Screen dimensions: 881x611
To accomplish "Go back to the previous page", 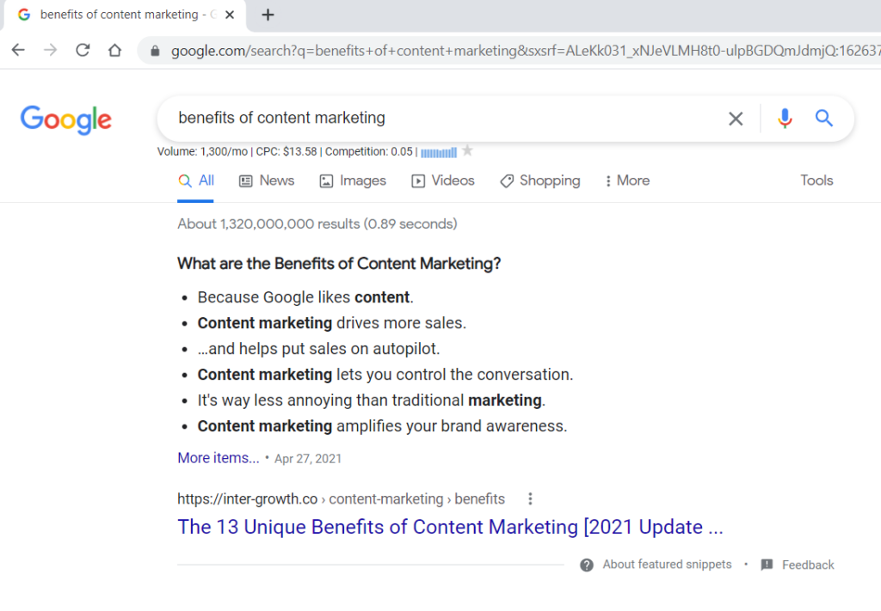I will click(18, 50).
